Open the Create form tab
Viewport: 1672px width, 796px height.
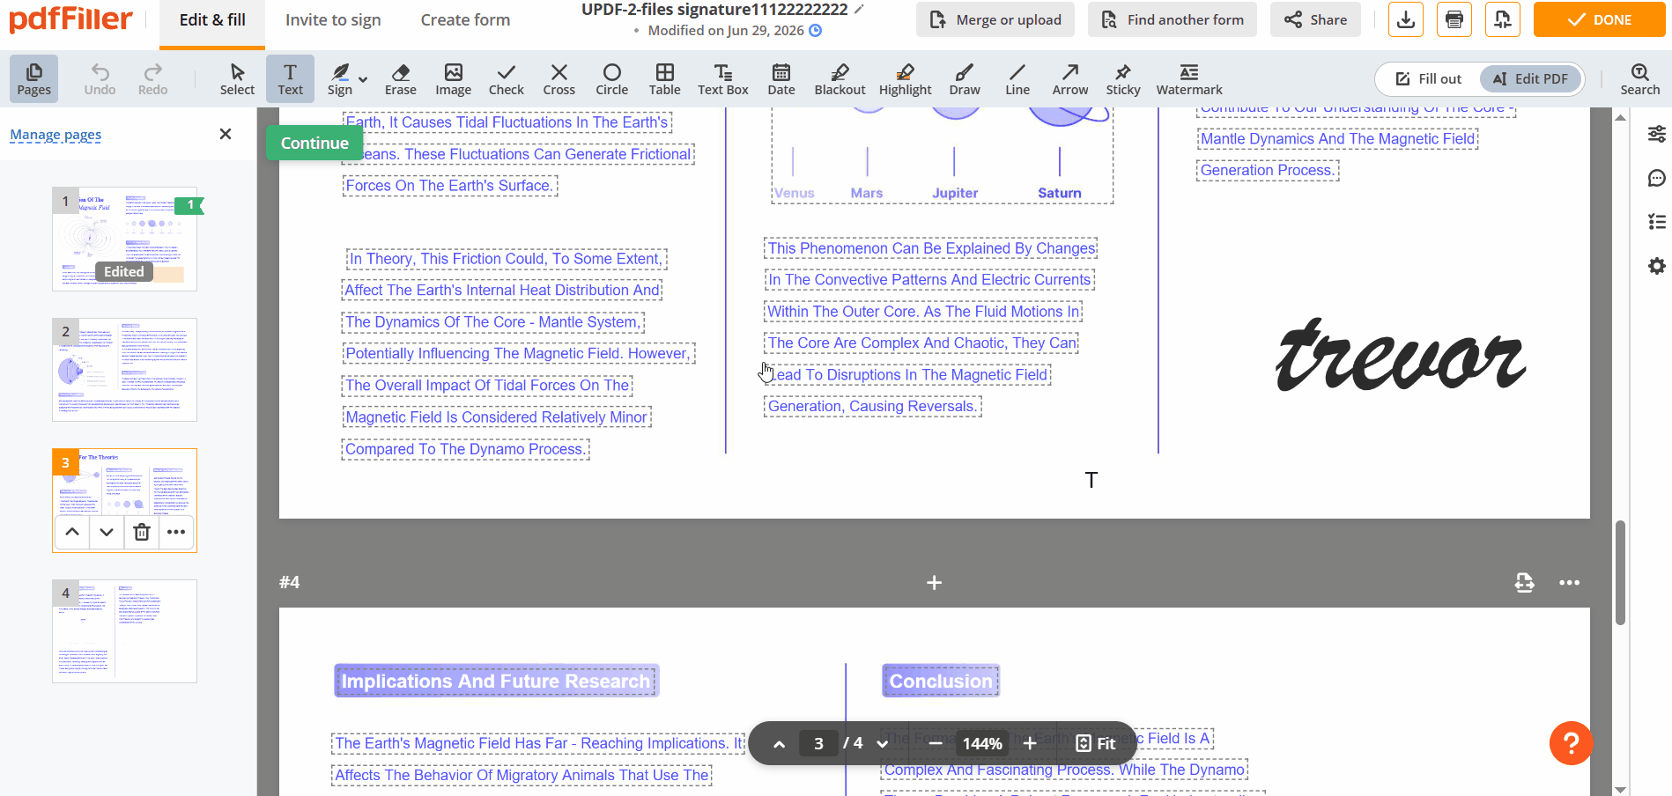(465, 20)
